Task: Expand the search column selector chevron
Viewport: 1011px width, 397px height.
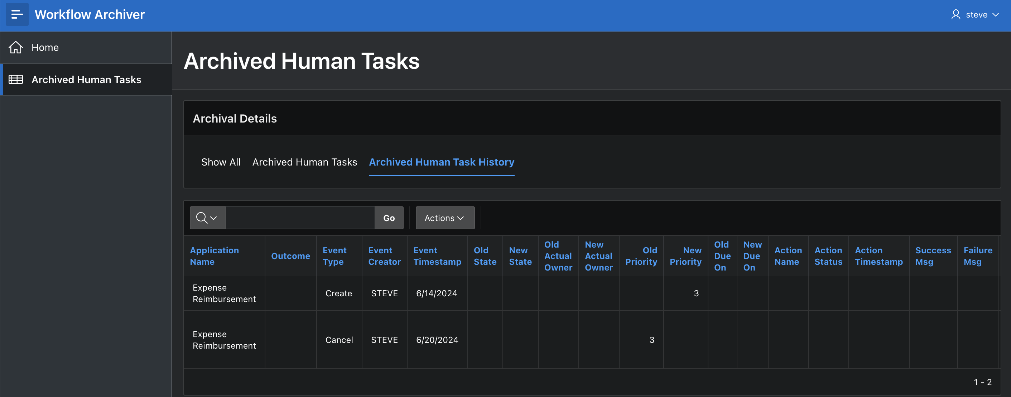Action: tap(213, 218)
